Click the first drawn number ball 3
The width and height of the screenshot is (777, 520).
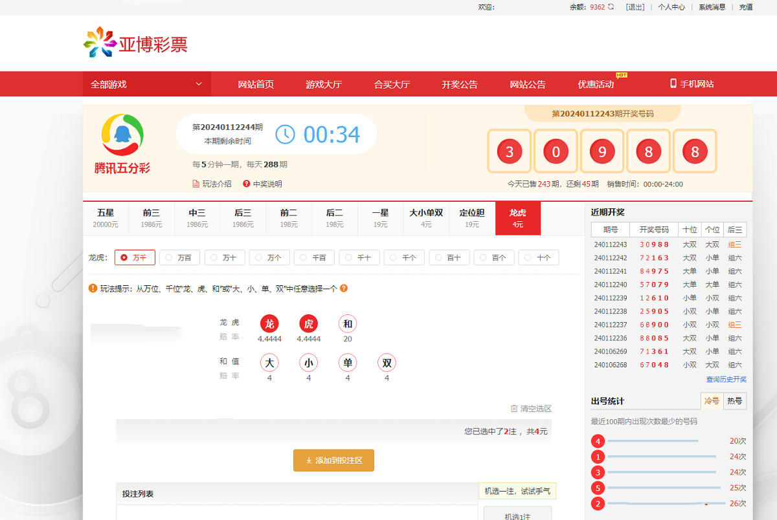[x=510, y=152]
